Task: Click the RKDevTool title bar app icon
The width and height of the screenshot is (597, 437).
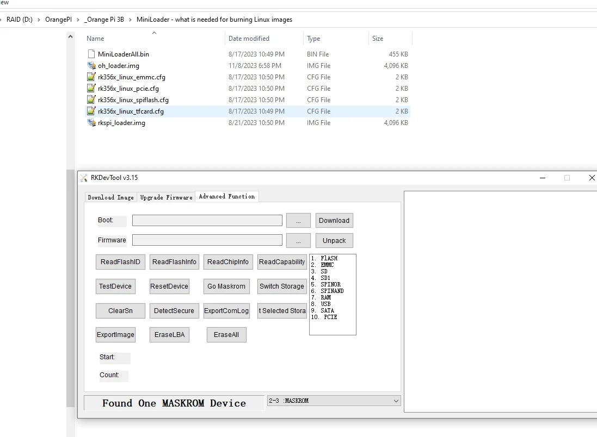Action: 84,178
